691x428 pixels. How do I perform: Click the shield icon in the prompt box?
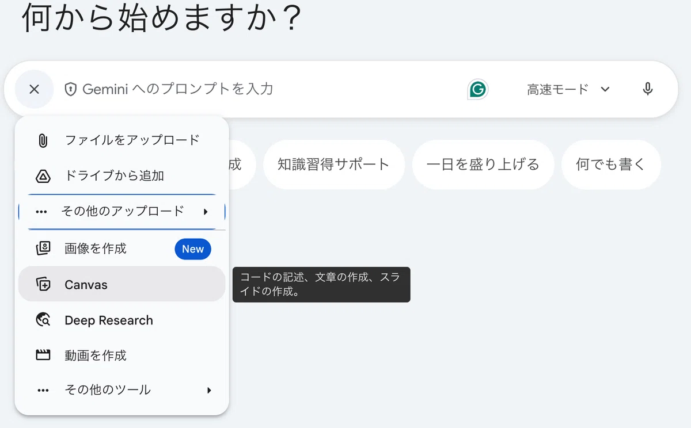70,89
